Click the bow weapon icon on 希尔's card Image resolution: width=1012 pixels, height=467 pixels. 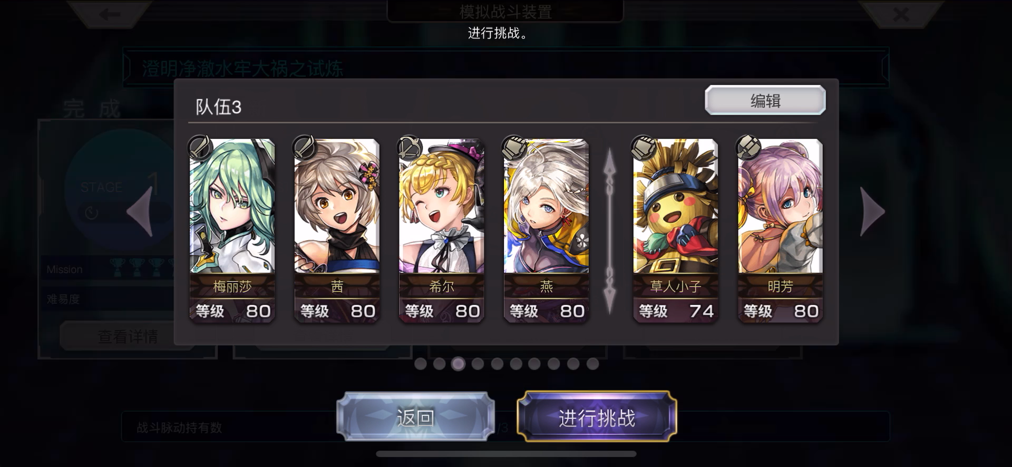coord(410,148)
